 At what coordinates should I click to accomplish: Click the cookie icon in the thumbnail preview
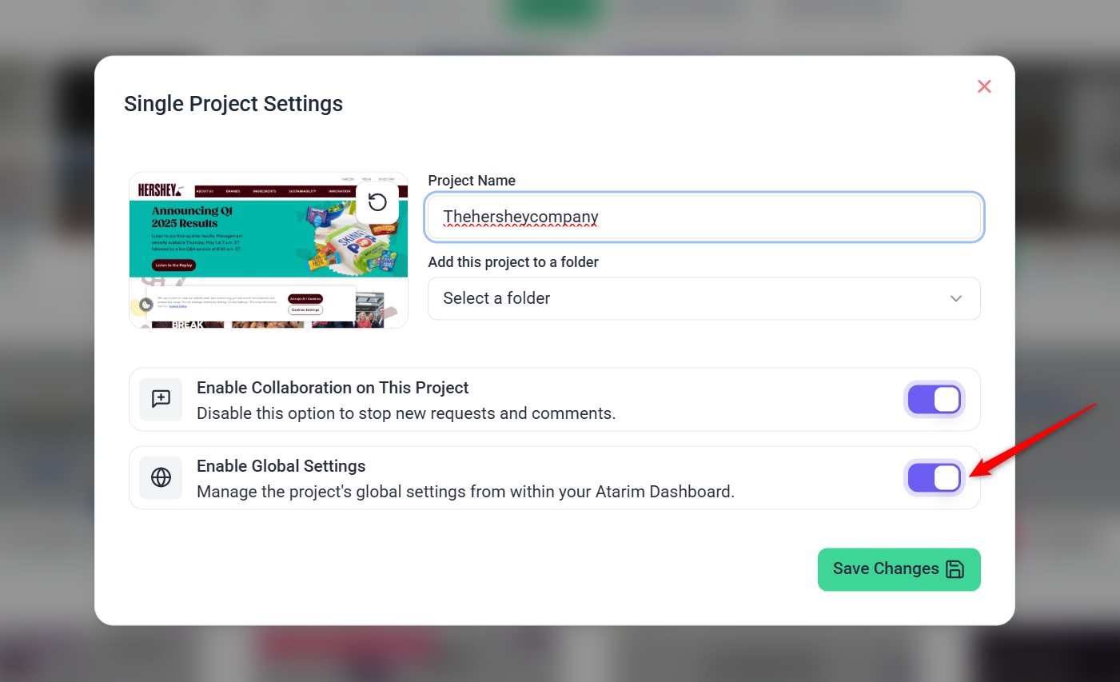point(146,305)
